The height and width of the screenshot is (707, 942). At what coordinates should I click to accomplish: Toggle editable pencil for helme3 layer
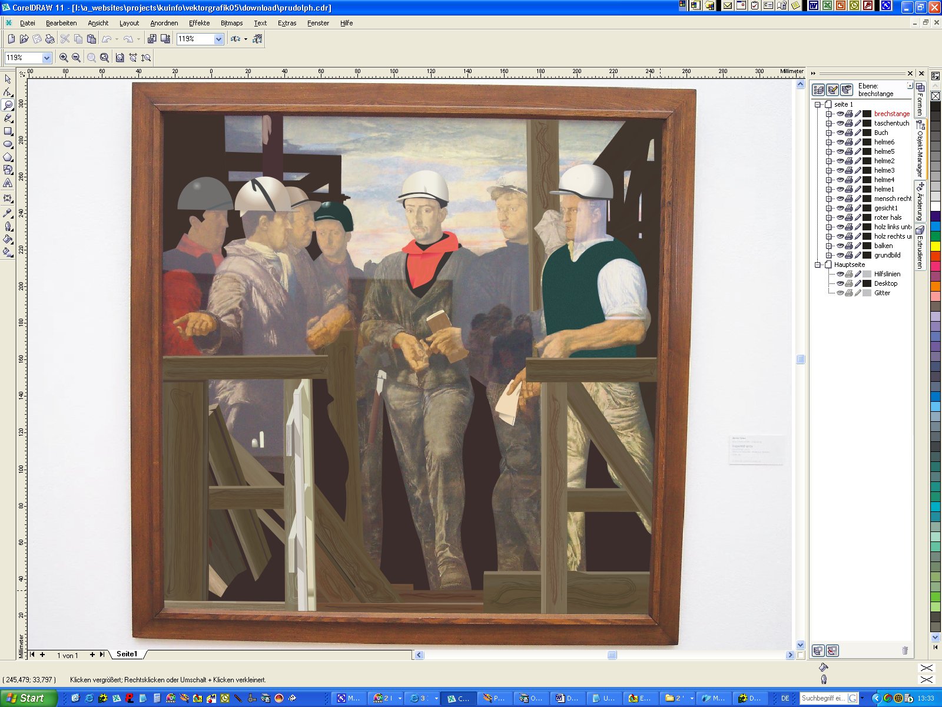coord(858,170)
